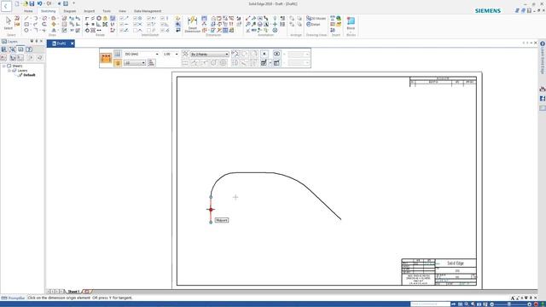
Task: Click the second icon in the Layers panel toolbar
Action: [x=13, y=49]
